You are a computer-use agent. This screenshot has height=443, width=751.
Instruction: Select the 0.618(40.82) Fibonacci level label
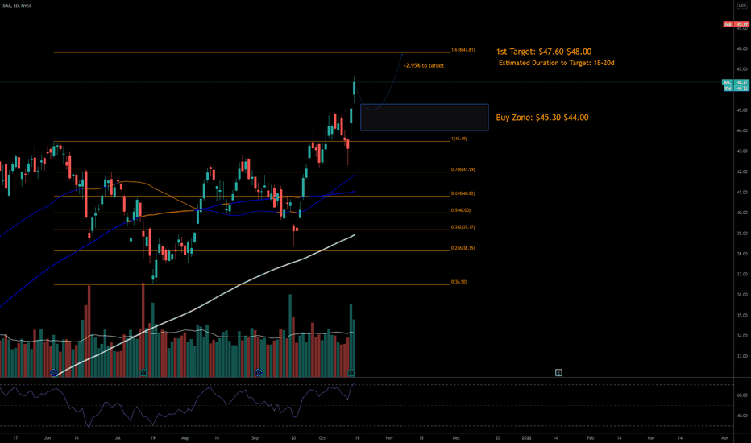[x=463, y=193]
